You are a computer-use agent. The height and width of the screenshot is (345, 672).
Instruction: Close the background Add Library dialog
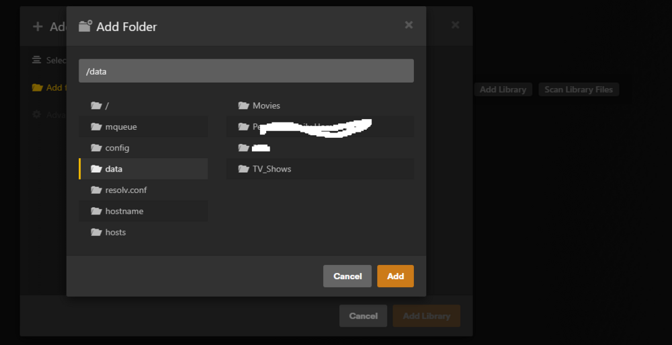tap(455, 25)
